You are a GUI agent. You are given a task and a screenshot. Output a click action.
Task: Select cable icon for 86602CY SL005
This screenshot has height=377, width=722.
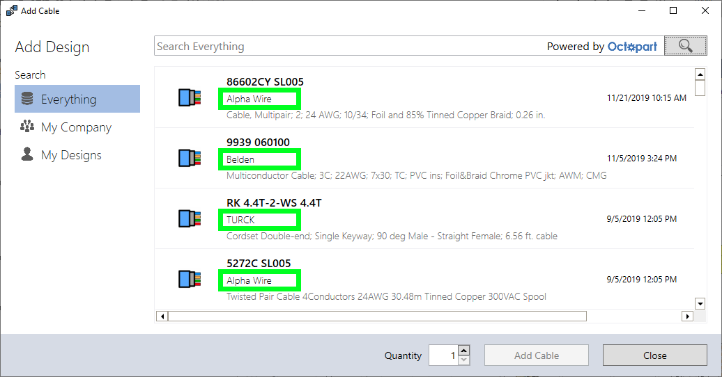pyautogui.click(x=190, y=97)
